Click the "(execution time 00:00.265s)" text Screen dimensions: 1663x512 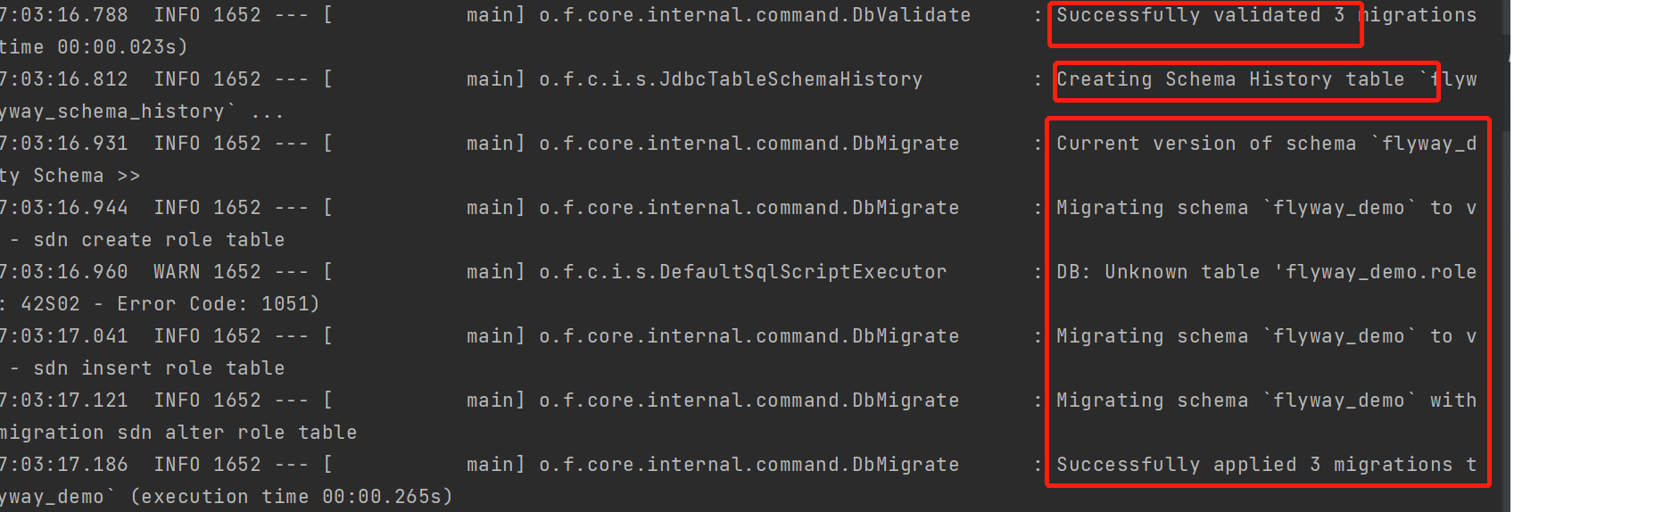click(291, 497)
